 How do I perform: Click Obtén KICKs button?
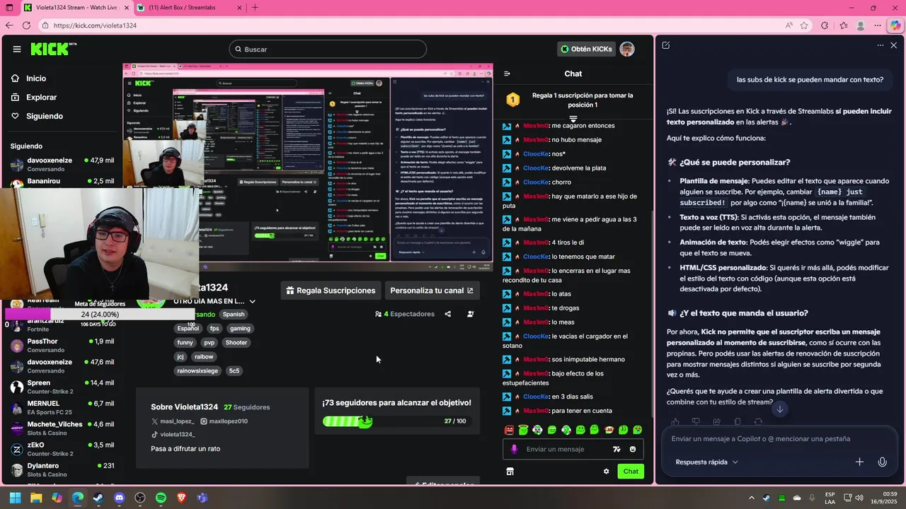[x=586, y=49]
